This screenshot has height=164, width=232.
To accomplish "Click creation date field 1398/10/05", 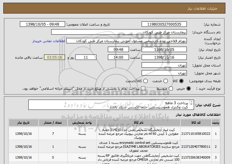I will pos(164,49).
